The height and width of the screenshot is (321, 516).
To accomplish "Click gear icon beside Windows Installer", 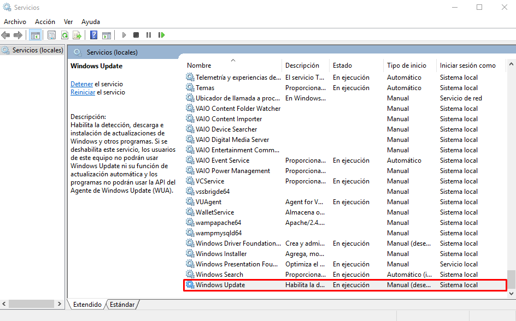I will 190,253.
